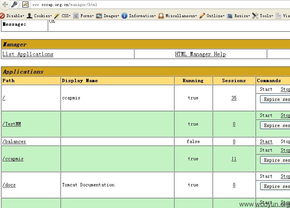Open the CSS toolbar menu
This screenshot has height=208, width=290.
[62, 16]
